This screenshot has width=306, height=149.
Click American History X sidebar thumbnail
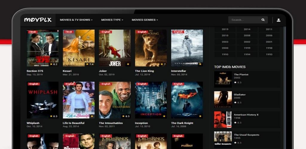223,119
